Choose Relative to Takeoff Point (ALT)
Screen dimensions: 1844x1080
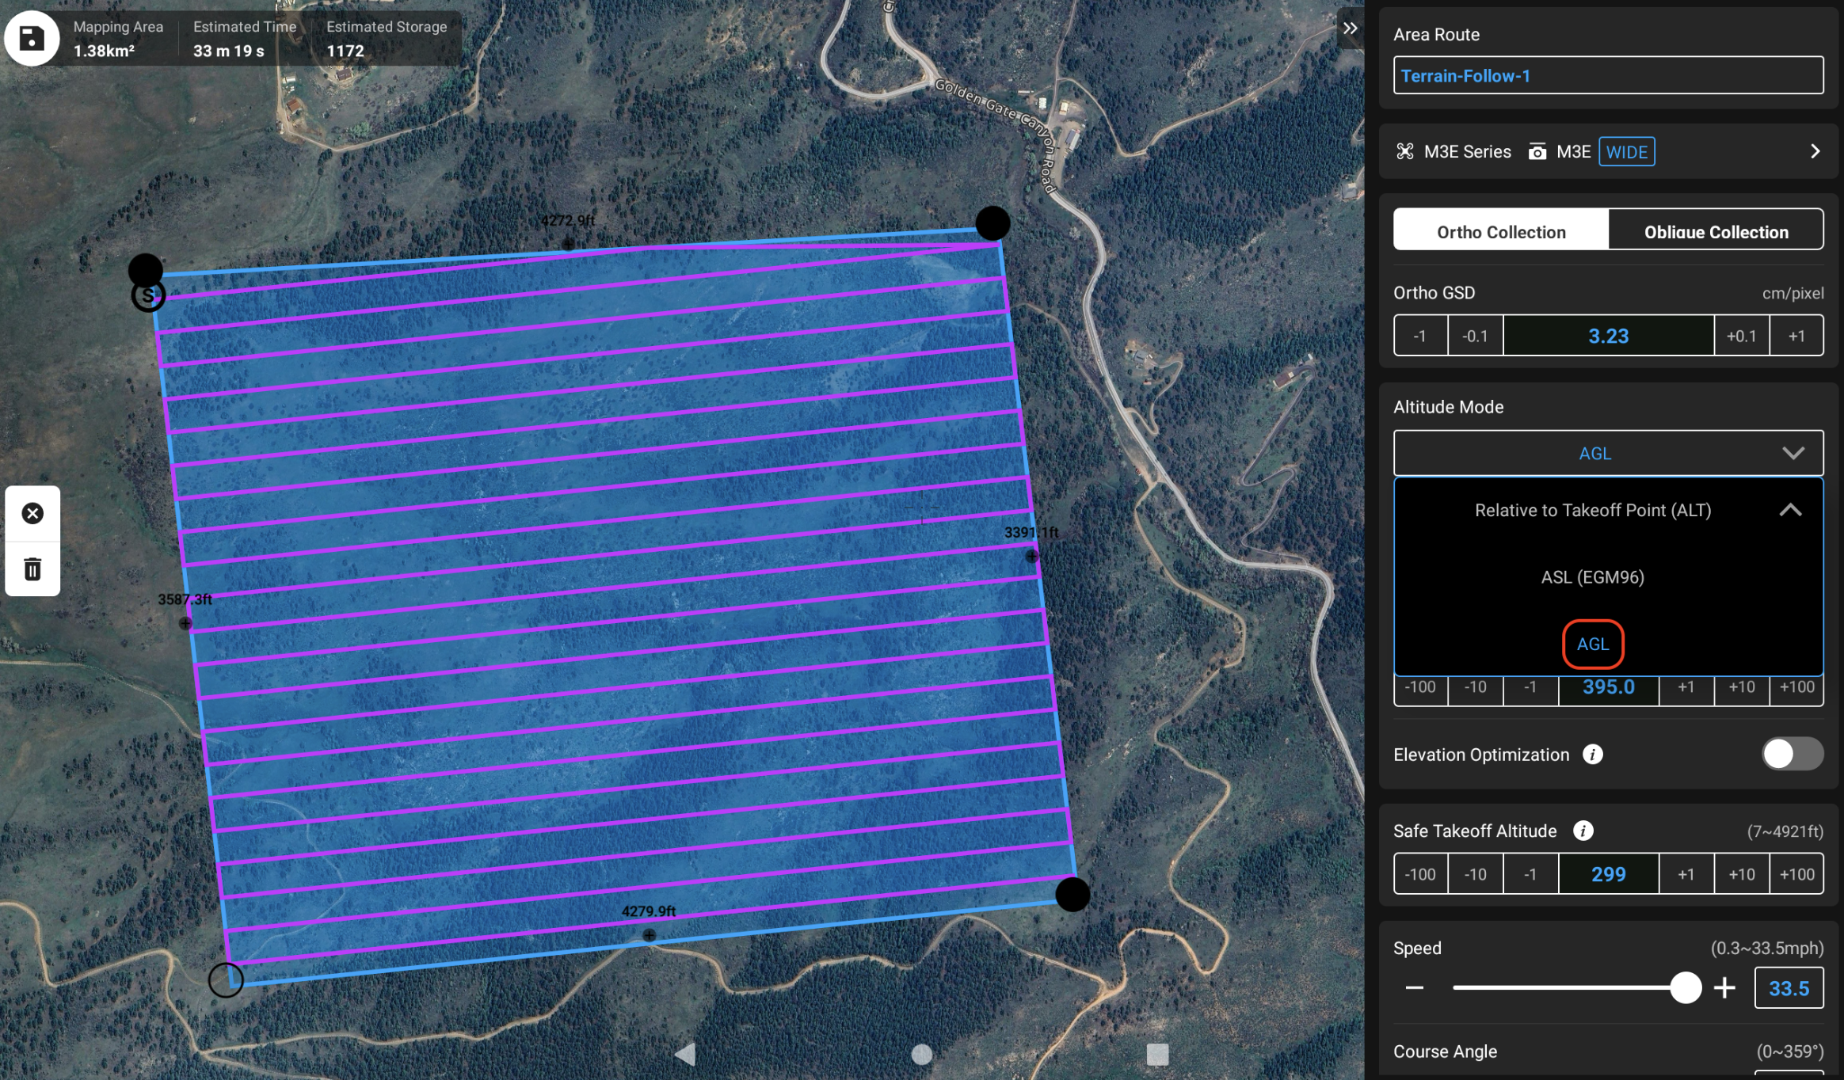tap(1592, 510)
